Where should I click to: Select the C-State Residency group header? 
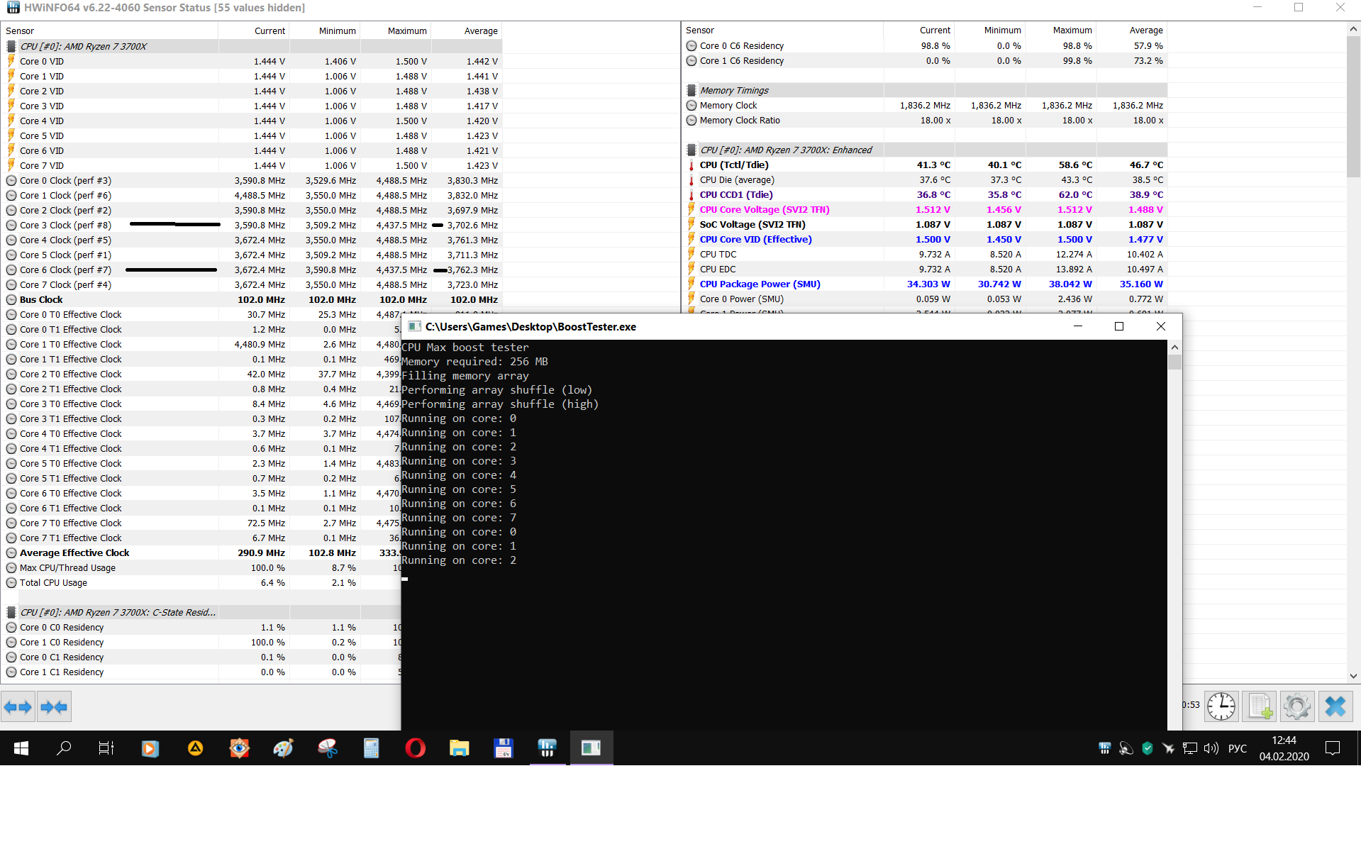[201, 613]
